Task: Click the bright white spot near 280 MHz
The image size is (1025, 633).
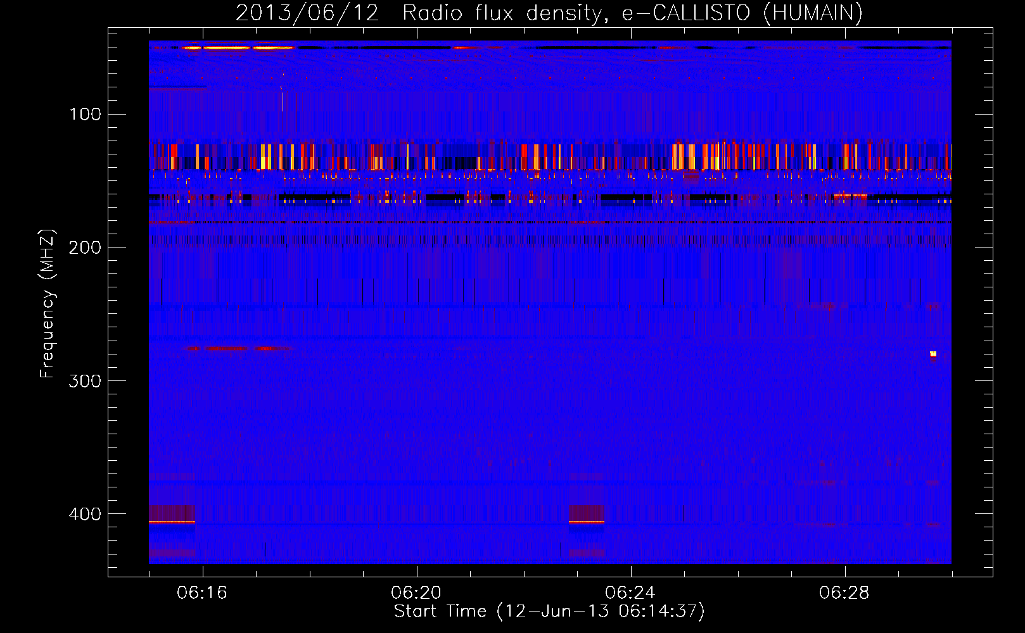Action: (933, 354)
